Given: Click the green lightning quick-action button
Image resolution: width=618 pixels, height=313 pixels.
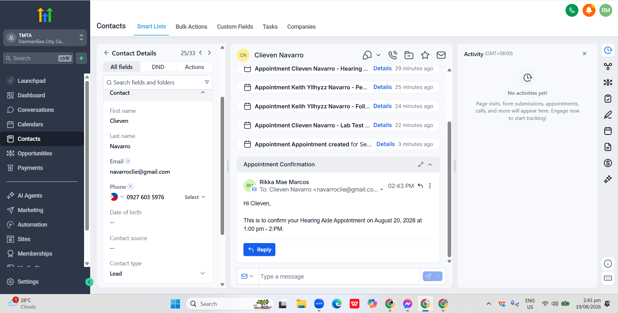Looking at the screenshot, I should pos(81,58).
